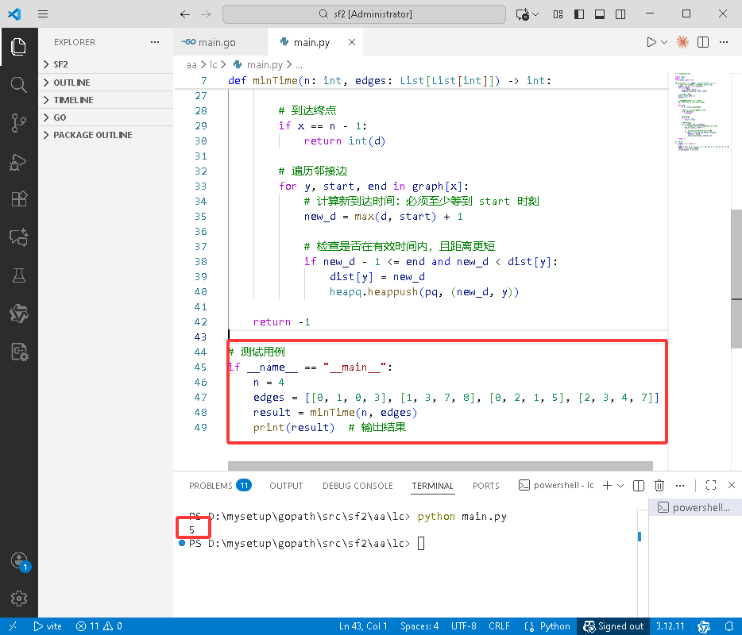The image size is (742, 635).
Task: Click the VS Code logo icon
Action: (14, 13)
